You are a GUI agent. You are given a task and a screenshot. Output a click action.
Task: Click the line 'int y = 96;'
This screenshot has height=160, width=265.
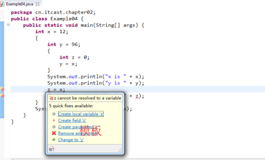[64, 45]
